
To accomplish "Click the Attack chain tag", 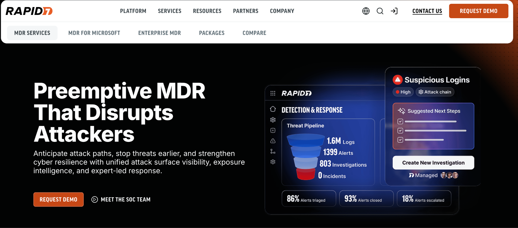I will 435,92.
